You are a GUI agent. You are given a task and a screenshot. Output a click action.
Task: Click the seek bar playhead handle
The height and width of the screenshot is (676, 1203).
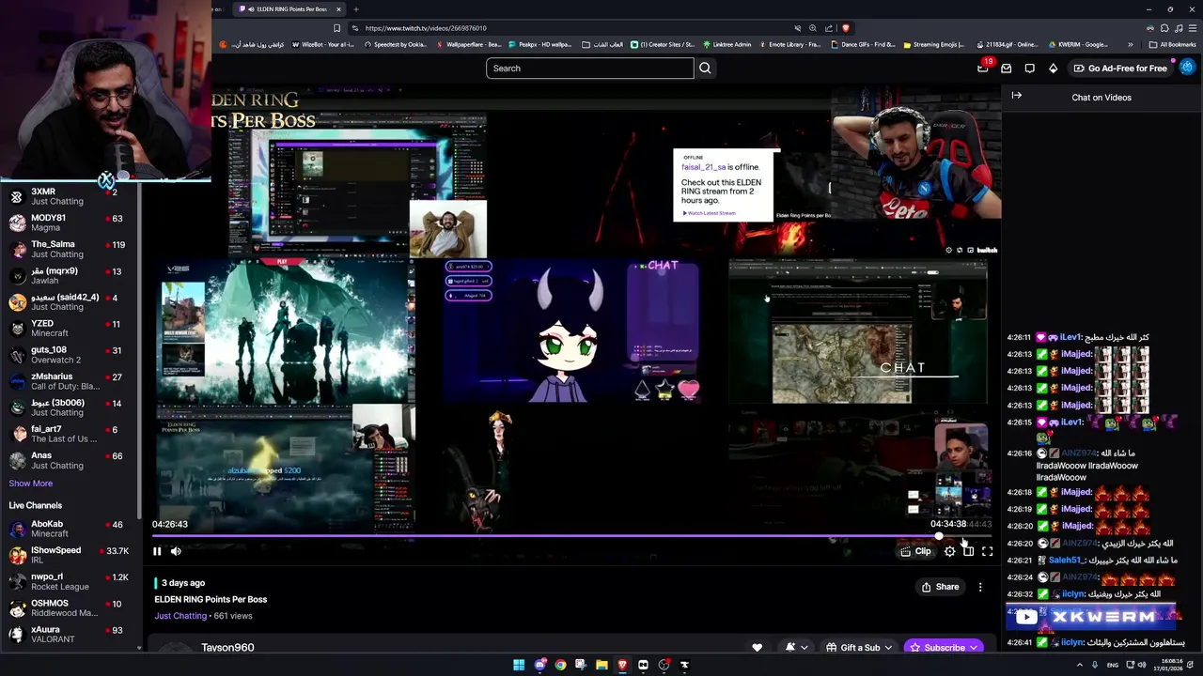[938, 536]
